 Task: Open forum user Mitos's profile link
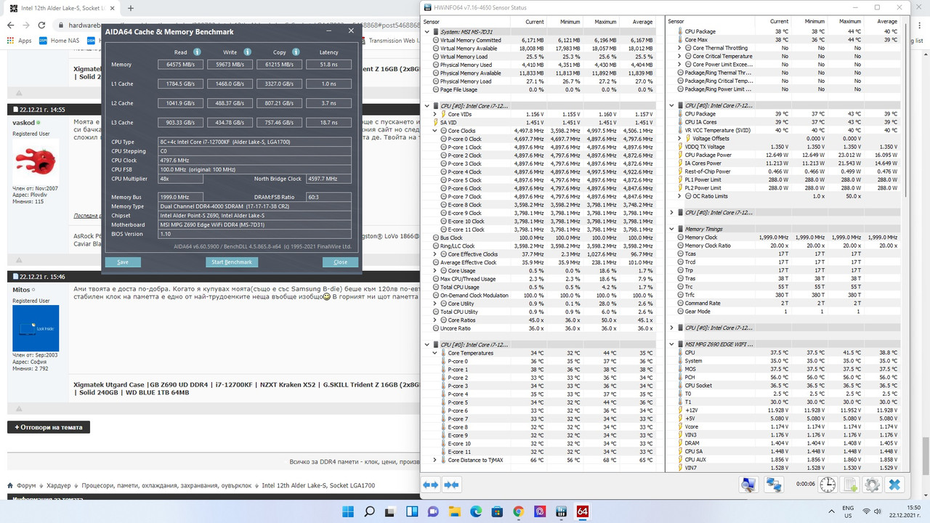pos(21,289)
